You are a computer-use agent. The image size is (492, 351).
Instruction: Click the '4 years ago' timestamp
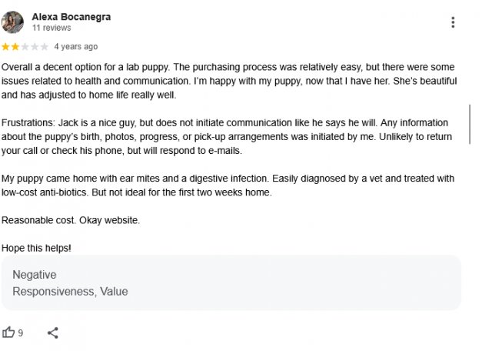[x=75, y=46]
